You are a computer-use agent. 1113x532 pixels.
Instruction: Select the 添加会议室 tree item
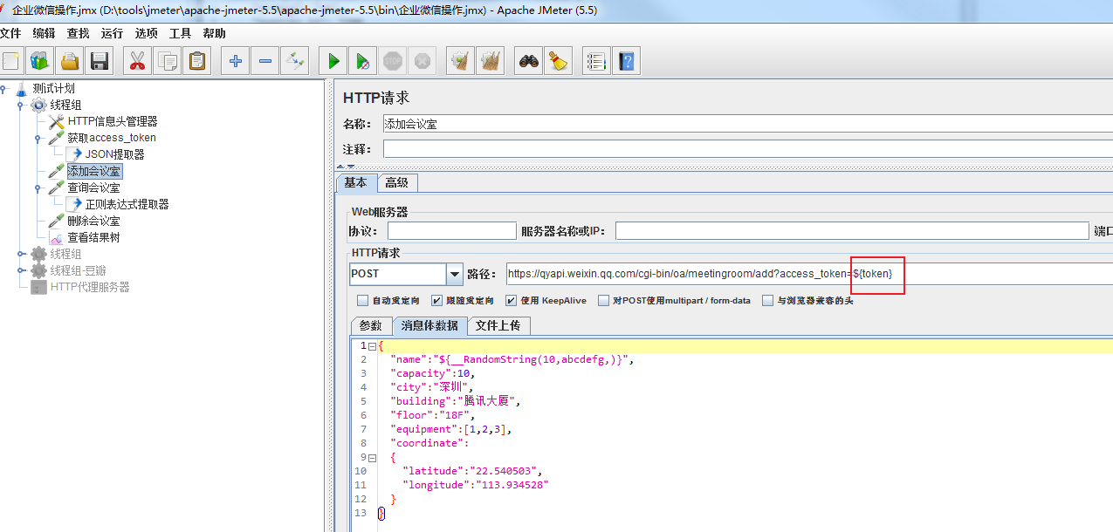click(93, 171)
